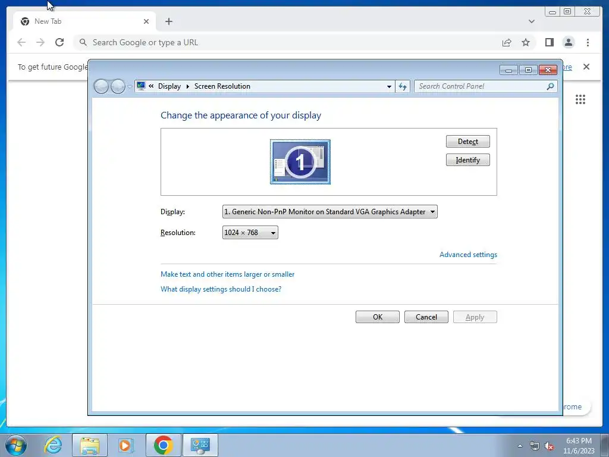Click the network tray icon
The width and height of the screenshot is (609, 457).
pos(535,446)
